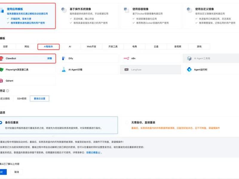Click the blue 确定 confirm button
Screen dimensions: 239x179
click(x=3, y=172)
